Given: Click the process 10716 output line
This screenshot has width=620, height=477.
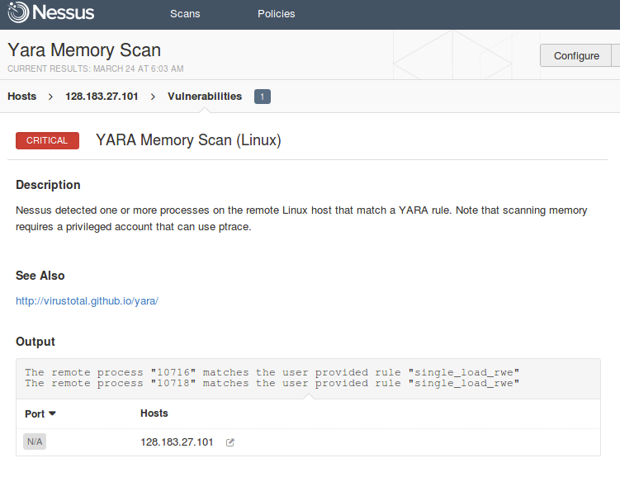Looking at the screenshot, I should 272,372.
